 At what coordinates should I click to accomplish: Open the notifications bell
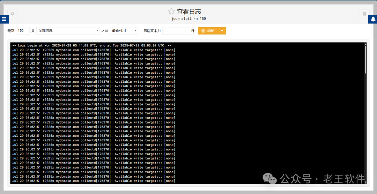coord(372,19)
